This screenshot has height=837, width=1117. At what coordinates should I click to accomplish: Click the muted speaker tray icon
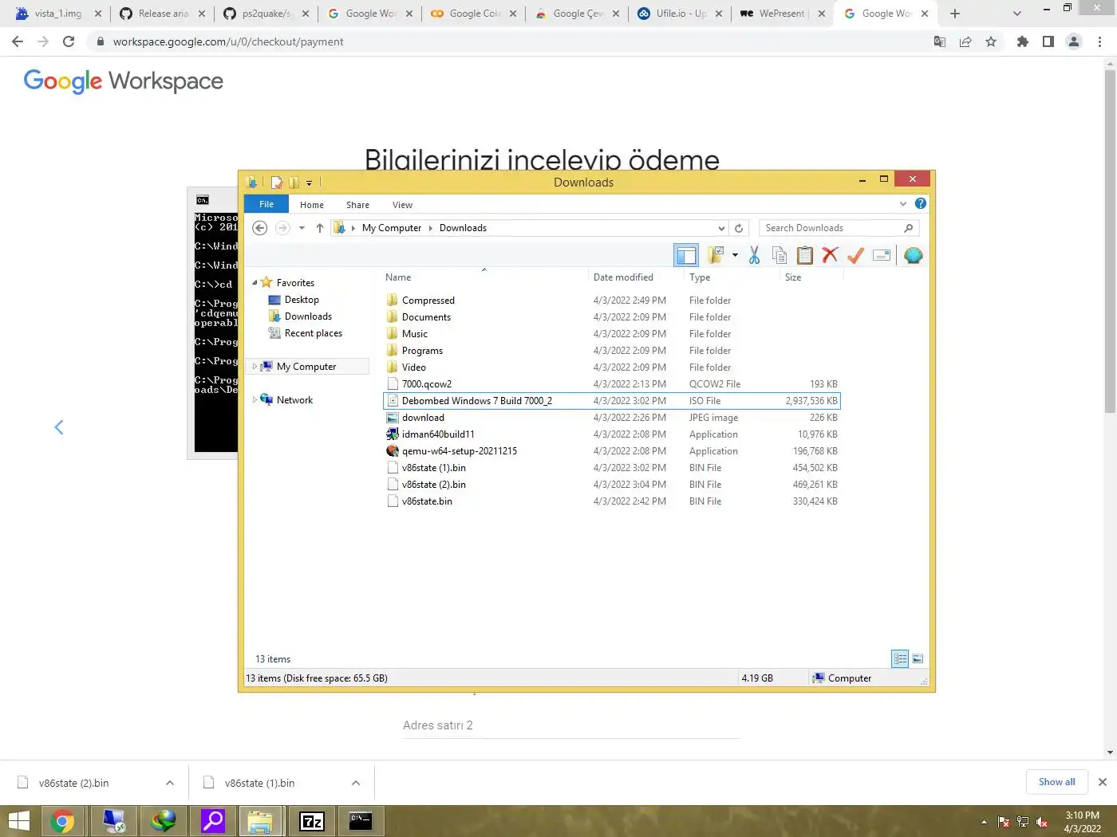pyautogui.click(x=1042, y=822)
